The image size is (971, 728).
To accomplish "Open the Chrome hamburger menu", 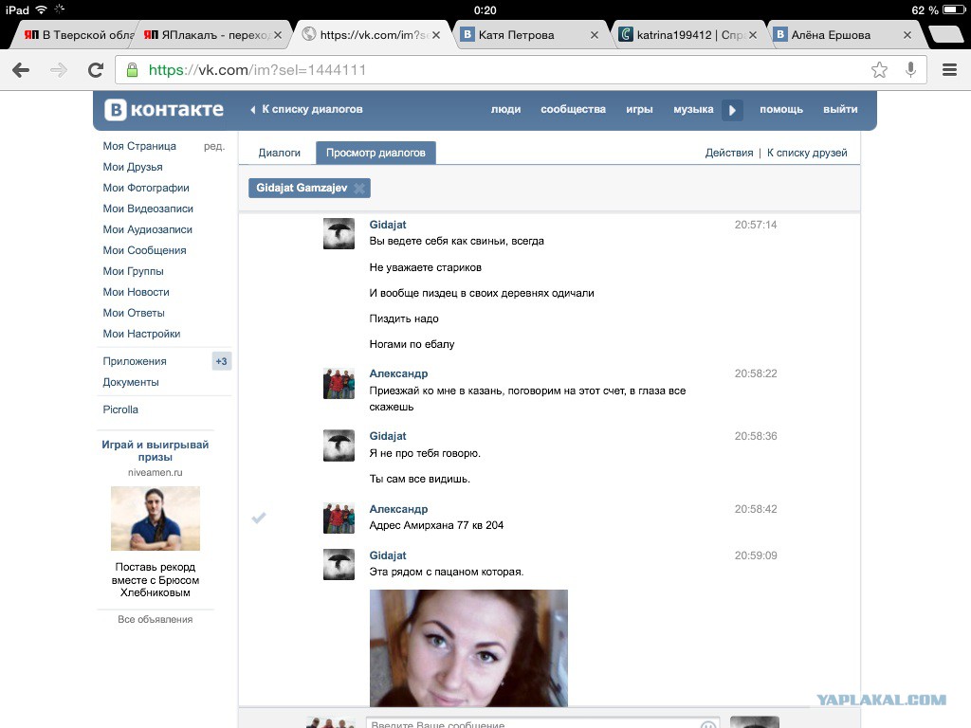I will (x=949, y=70).
